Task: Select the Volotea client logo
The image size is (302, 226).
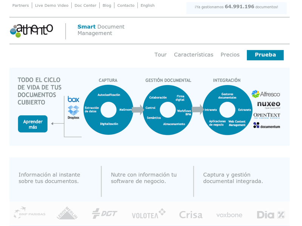Action: coord(148,214)
